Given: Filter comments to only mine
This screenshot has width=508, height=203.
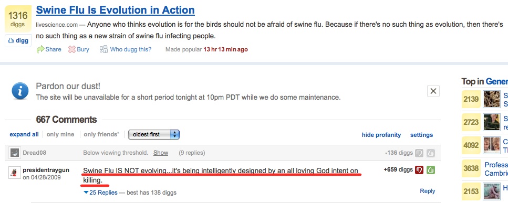Looking at the screenshot, I should (60, 134).
